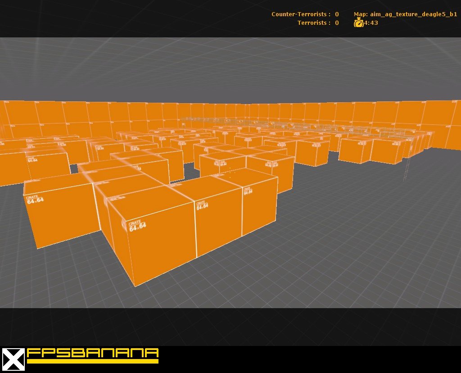The height and width of the screenshot is (373, 461).
Task: Click the yellow bar beneath FPSBANANA
Action: 93,361
